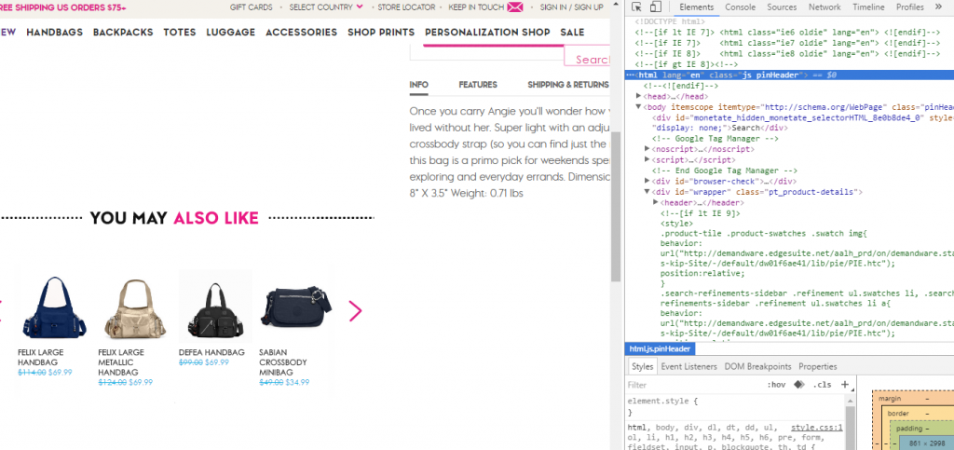The width and height of the screenshot is (954, 450).
Task: Expand the browser-check div node
Action: point(647,181)
